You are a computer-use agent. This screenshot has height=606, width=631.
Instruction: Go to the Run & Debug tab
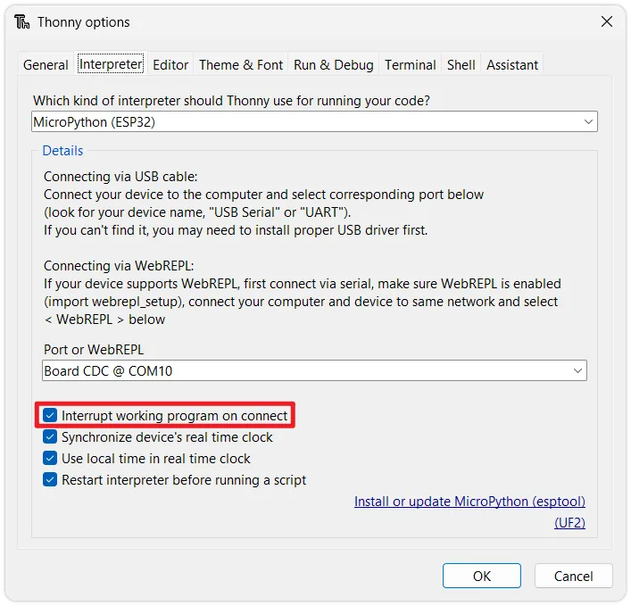[x=334, y=64]
